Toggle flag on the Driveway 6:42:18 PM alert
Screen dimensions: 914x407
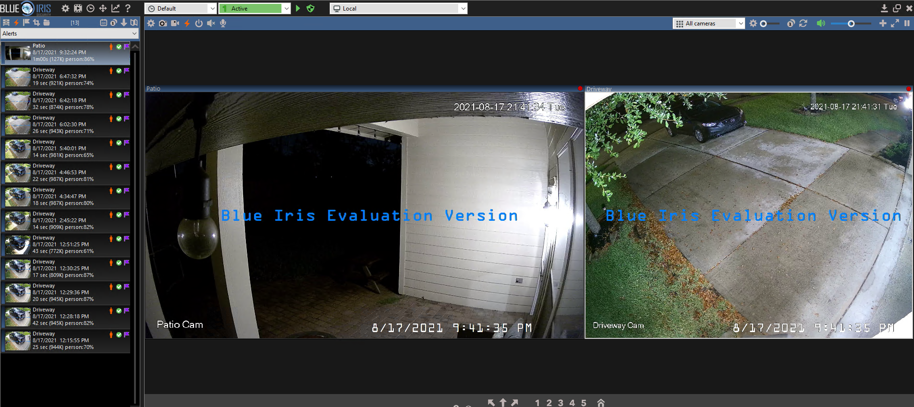[x=127, y=95]
